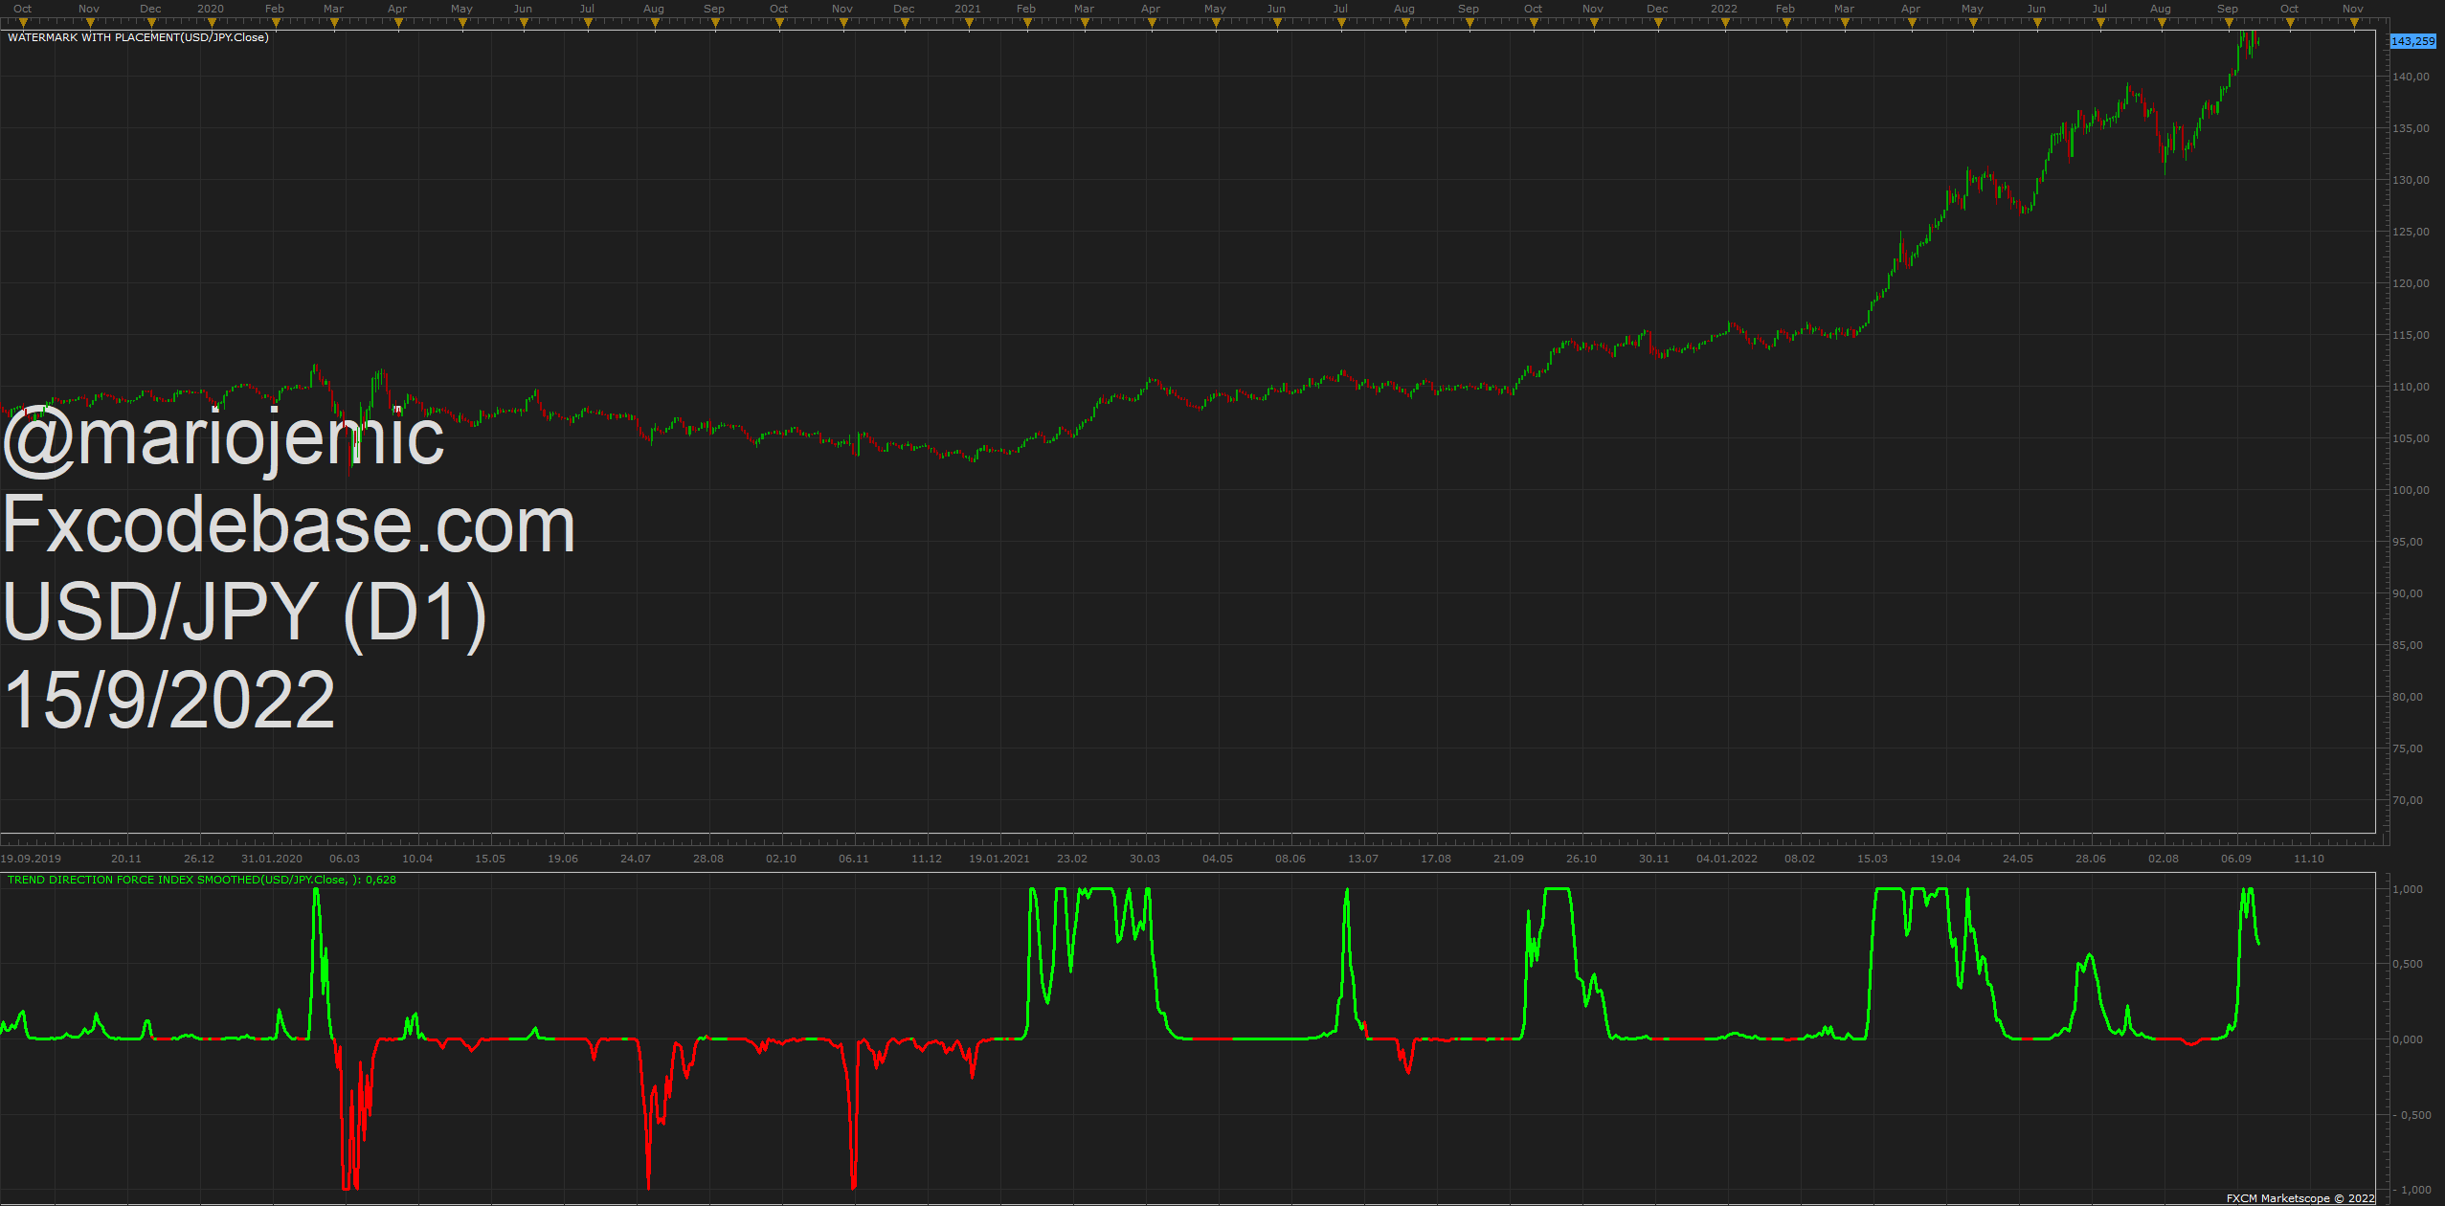Click the 120,00 price axis label
This screenshot has height=1206, width=2445.
pos(2411,283)
